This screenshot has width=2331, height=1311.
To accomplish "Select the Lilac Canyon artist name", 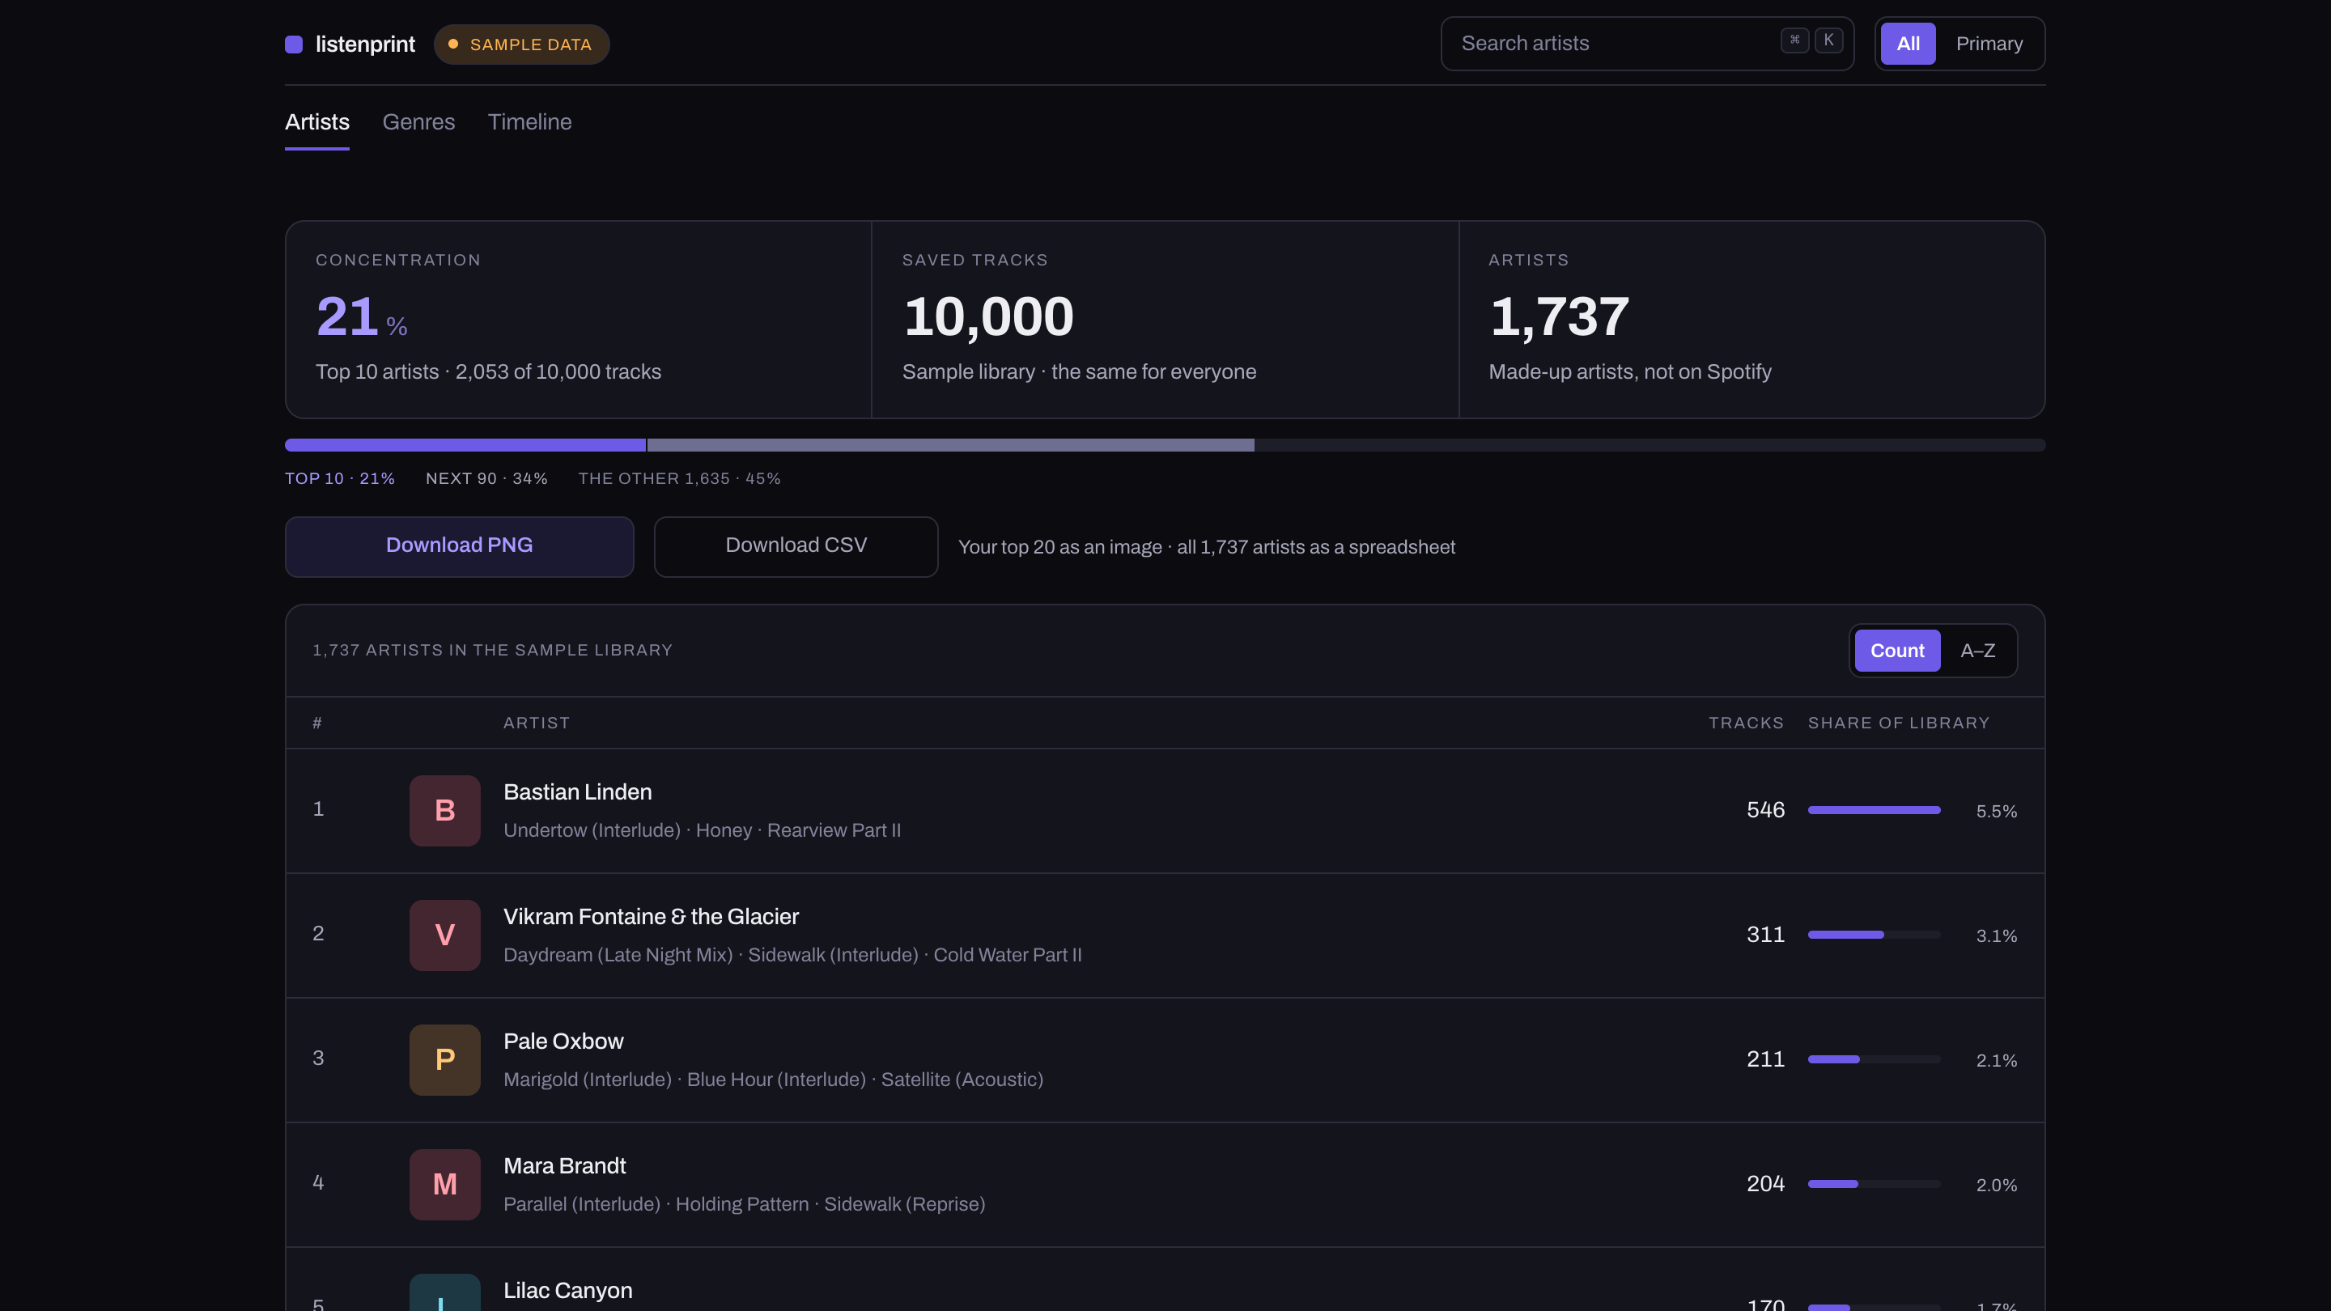I will coord(567,1291).
